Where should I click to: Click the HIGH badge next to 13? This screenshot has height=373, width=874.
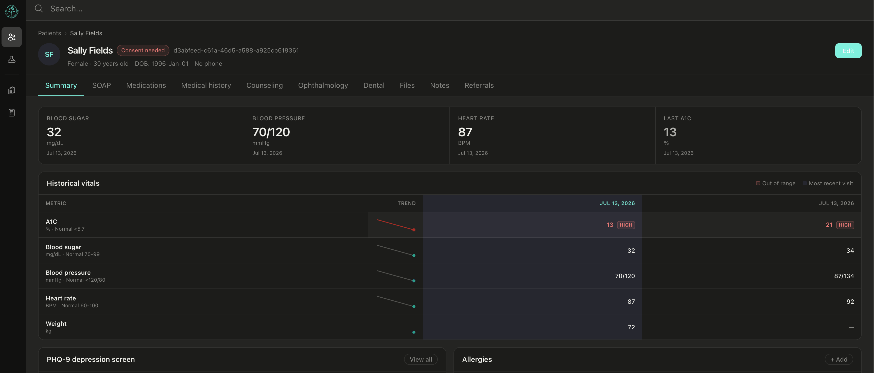click(x=626, y=225)
